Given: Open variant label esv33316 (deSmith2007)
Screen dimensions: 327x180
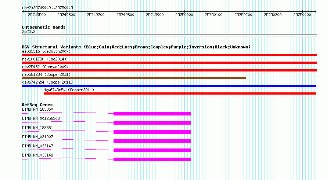Looking at the screenshot, I should [46, 51].
